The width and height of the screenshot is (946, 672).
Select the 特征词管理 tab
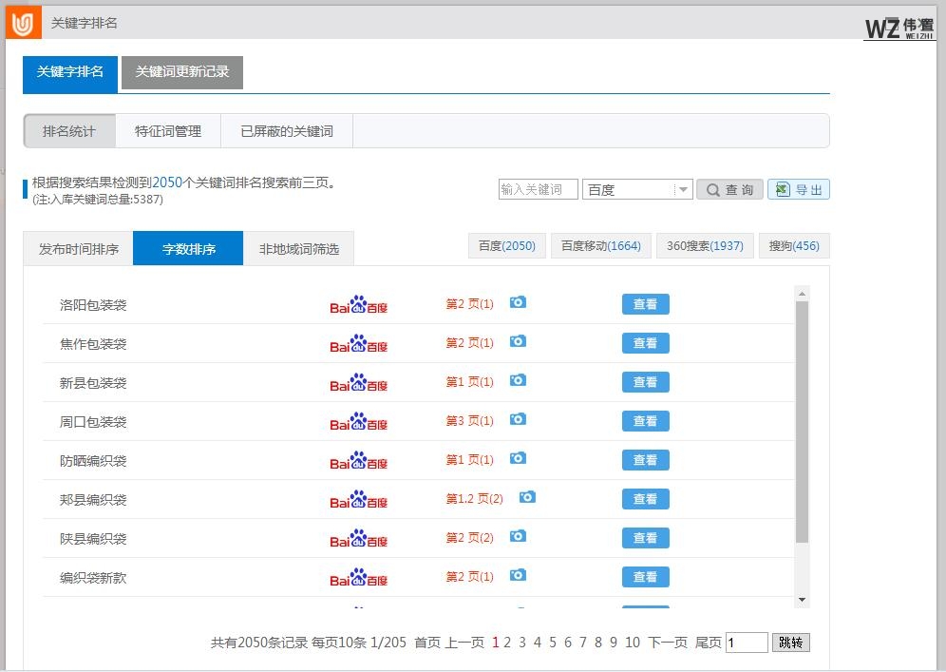[x=168, y=131]
